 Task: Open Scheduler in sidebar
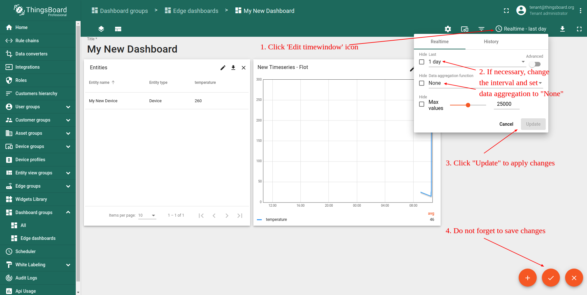[38, 251]
